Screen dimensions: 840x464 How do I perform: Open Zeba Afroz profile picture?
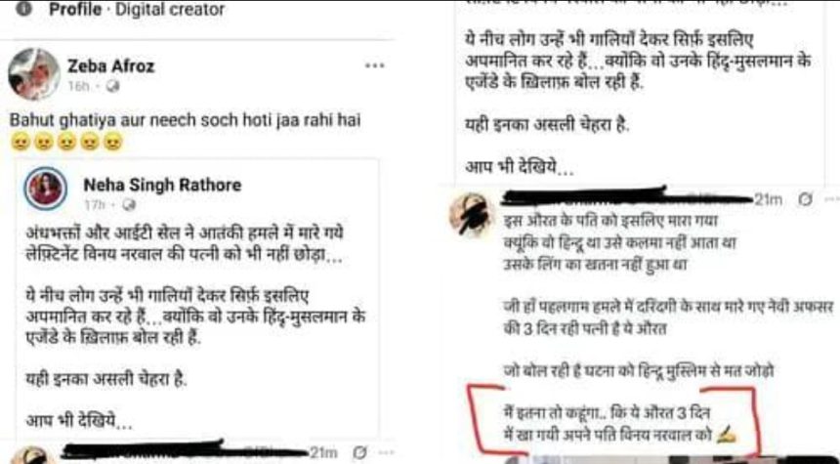[33, 74]
